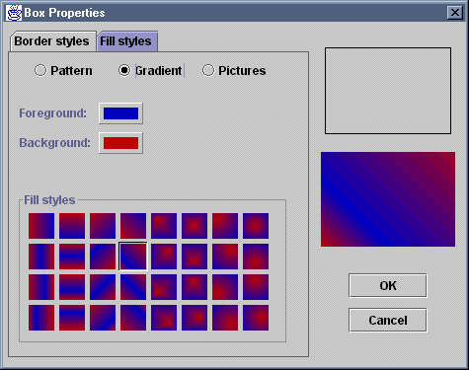
Task: Apply gradient swatch row 4 column 3
Action: (103, 318)
